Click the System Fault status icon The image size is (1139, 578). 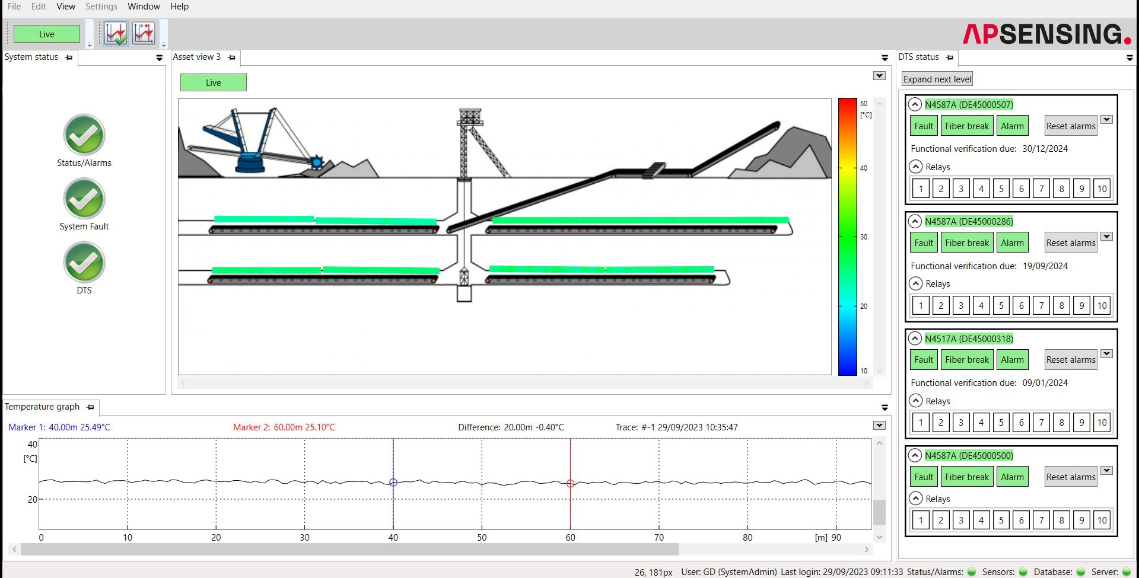tap(84, 199)
